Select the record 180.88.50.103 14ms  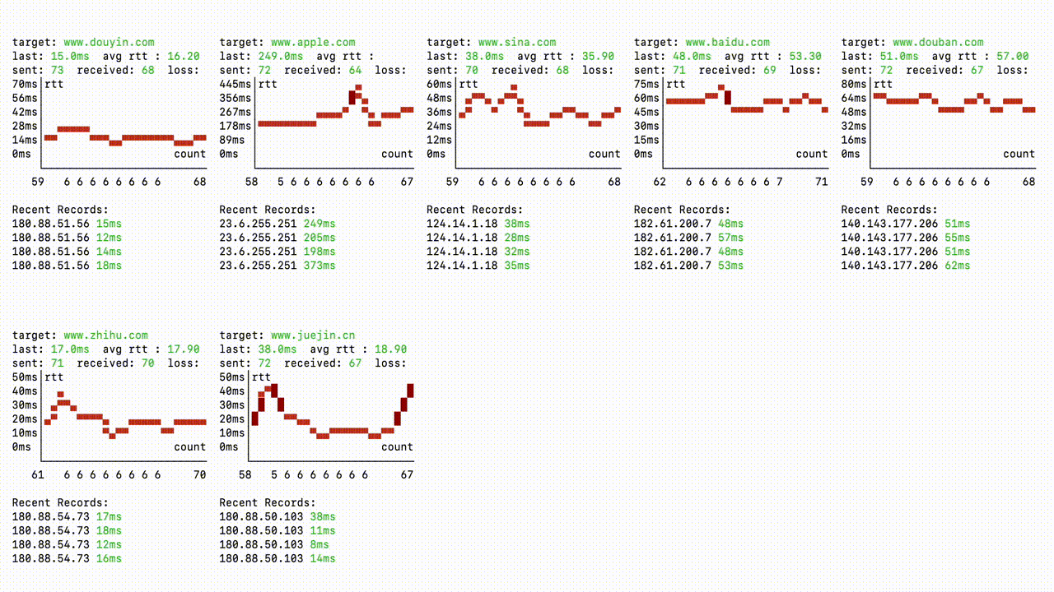point(277,558)
